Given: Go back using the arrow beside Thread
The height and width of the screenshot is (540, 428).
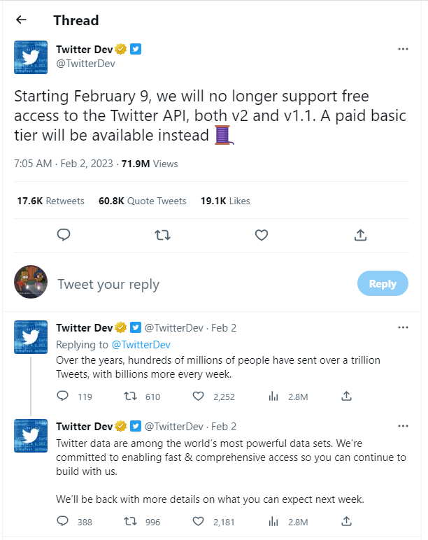Looking at the screenshot, I should click(22, 20).
